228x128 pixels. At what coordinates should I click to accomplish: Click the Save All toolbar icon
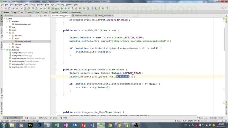tap(6, 9)
